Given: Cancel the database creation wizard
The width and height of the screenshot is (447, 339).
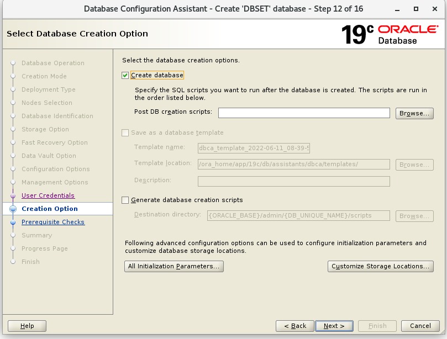Looking at the screenshot, I should coord(420,326).
